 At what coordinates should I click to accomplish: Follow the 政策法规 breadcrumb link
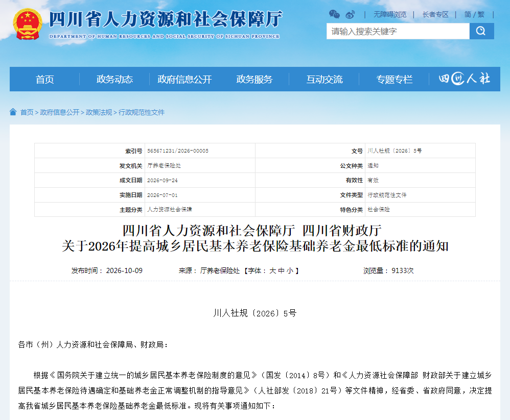(99, 112)
